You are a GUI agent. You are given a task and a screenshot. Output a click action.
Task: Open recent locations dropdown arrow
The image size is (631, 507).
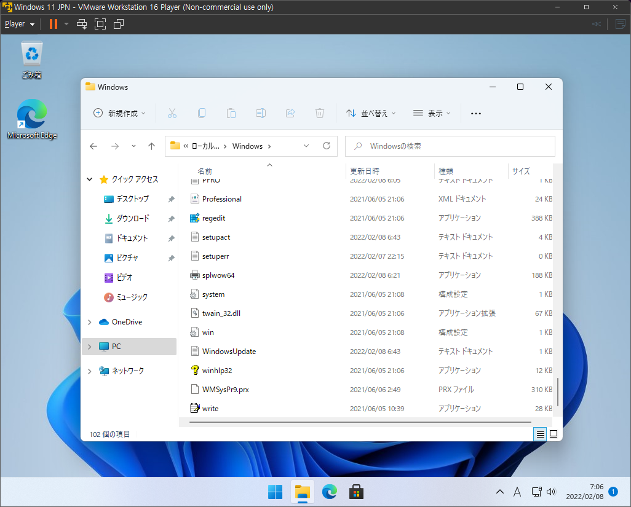[x=133, y=146]
